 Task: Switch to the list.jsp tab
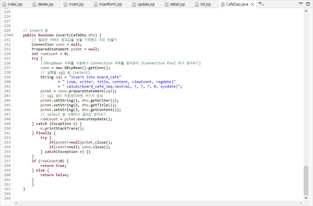203,4
